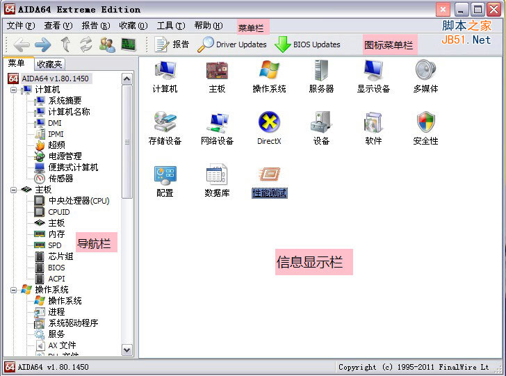Open the 网络设备 network icon
506x376 pixels.
[x=217, y=129]
